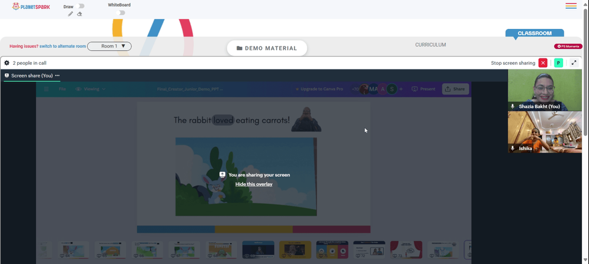Image resolution: width=589 pixels, height=264 pixels.
Task: Open the Canva hamburger menu icon
Action: [46, 89]
